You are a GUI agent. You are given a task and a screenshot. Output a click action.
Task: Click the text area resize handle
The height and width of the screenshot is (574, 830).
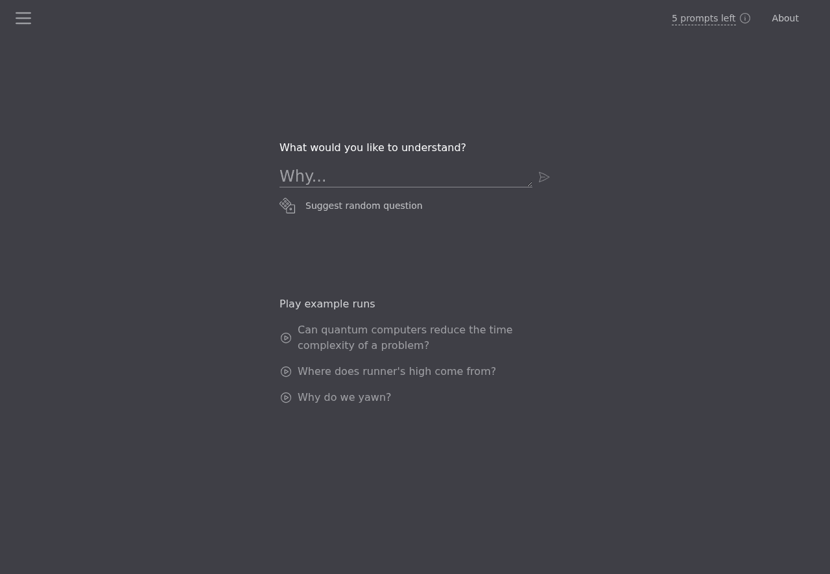pyautogui.click(x=529, y=184)
